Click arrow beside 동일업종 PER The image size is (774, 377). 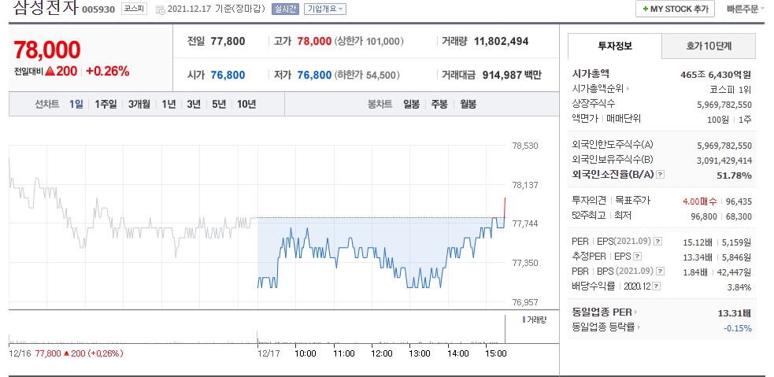635,312
